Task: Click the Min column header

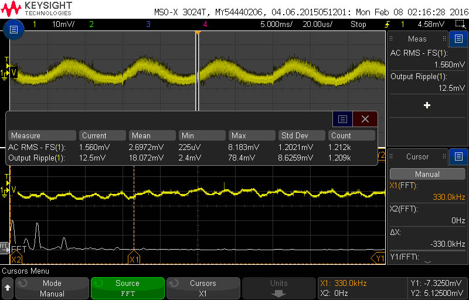Action: pos(202,136)
